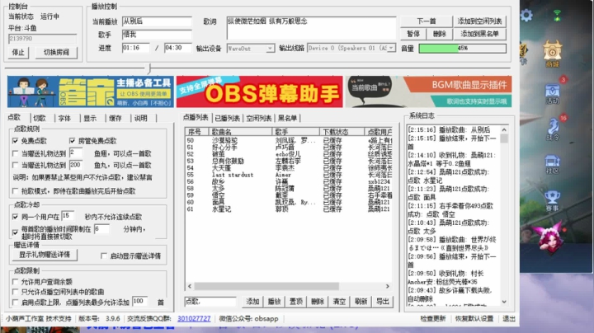Switch to the 黑名单 tab
The height and width of the screenshot is (333, 594).
tap(288, 118)
